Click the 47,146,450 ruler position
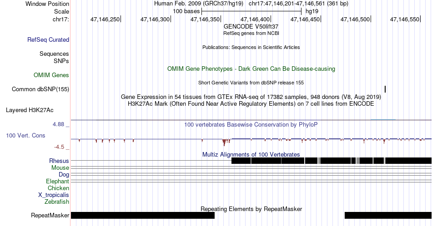Viewport: 432px width, 226px height. point(305,19)
